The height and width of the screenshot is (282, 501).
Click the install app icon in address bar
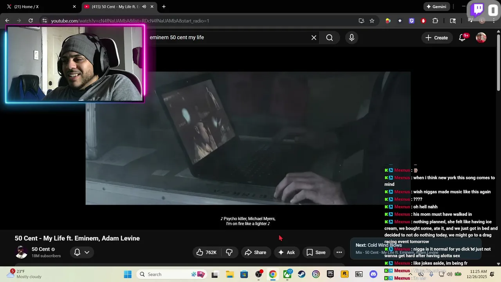[361, 21]
